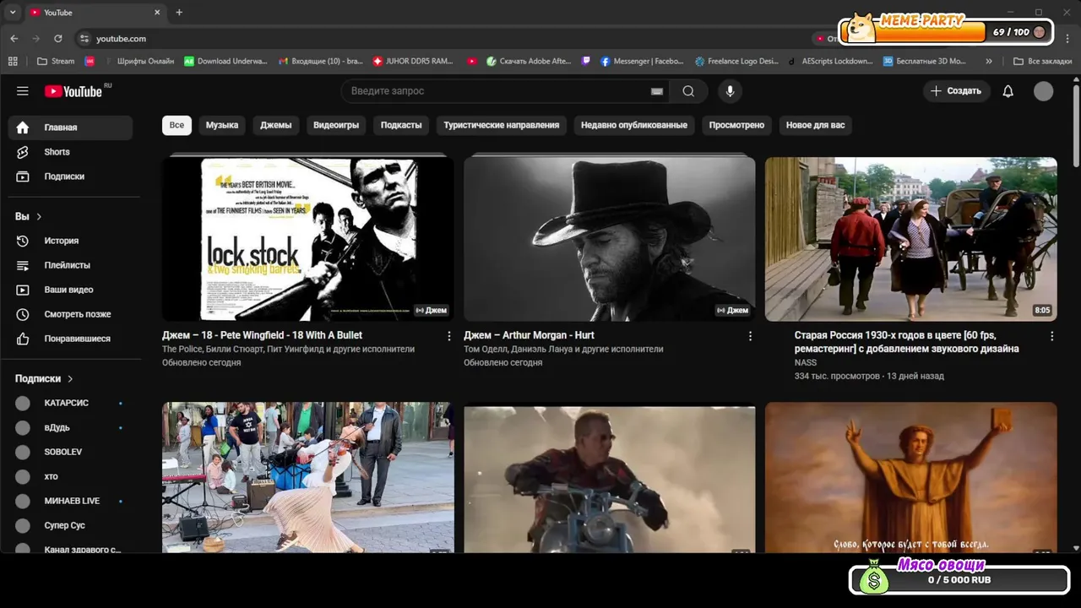1081x608 pixels.
Task: Select the Просмотрено filter chip
Action: [x=736, y=125]
